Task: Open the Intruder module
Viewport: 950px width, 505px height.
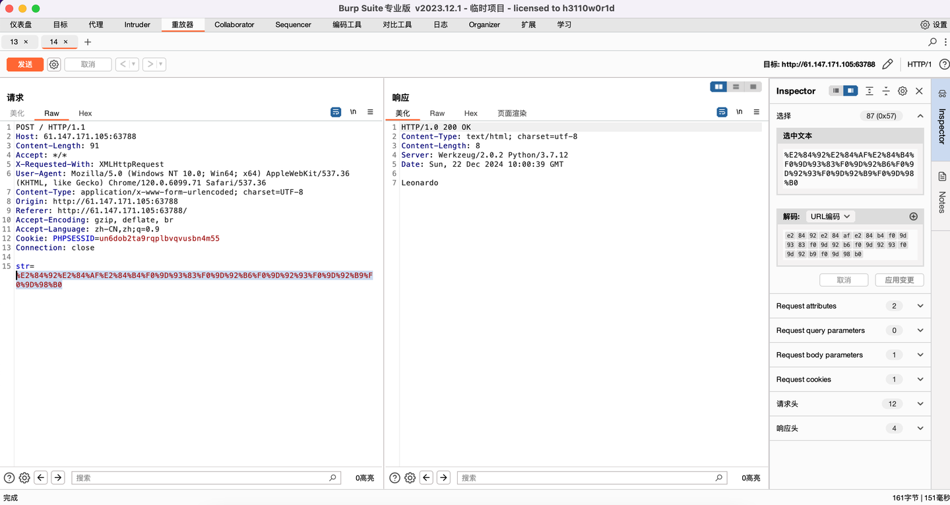Action: tap(137, 24)
